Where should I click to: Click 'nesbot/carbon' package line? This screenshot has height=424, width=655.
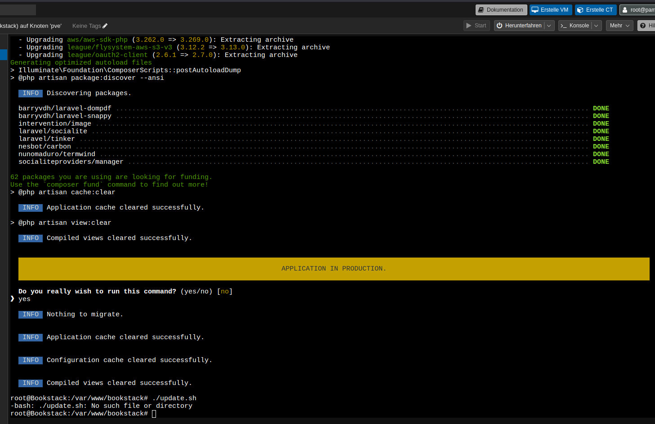[314, 147]
